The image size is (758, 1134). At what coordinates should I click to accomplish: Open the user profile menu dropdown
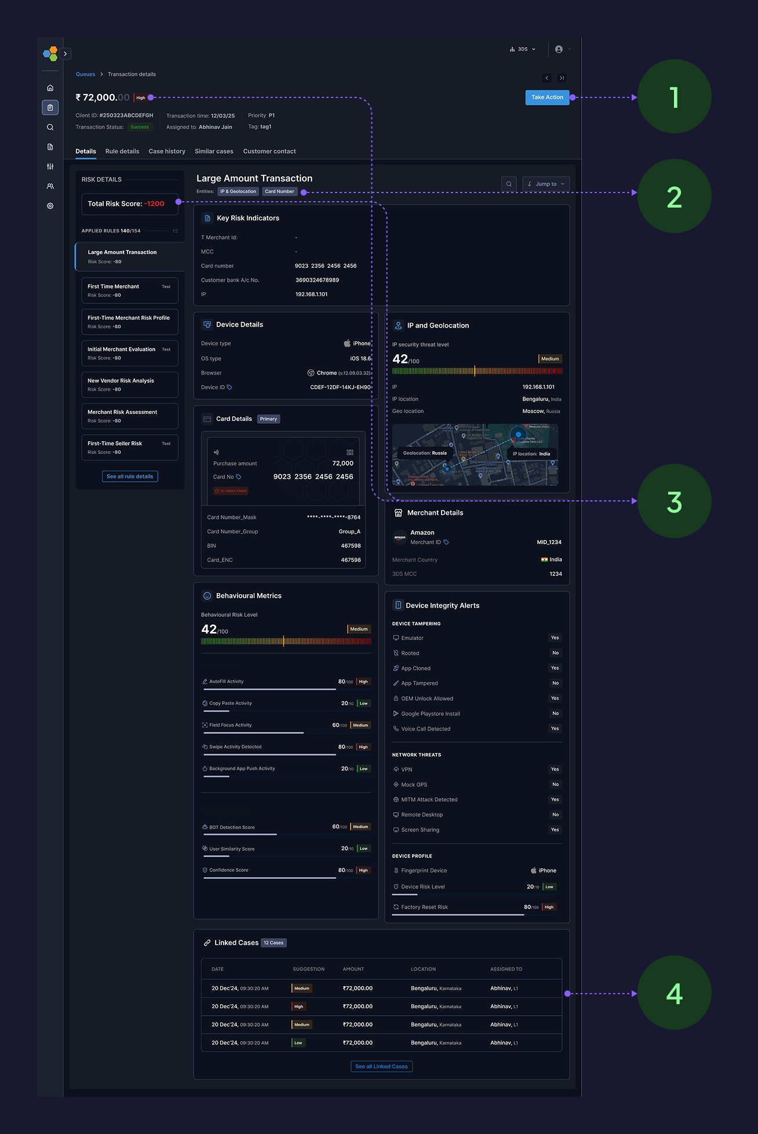563,50
